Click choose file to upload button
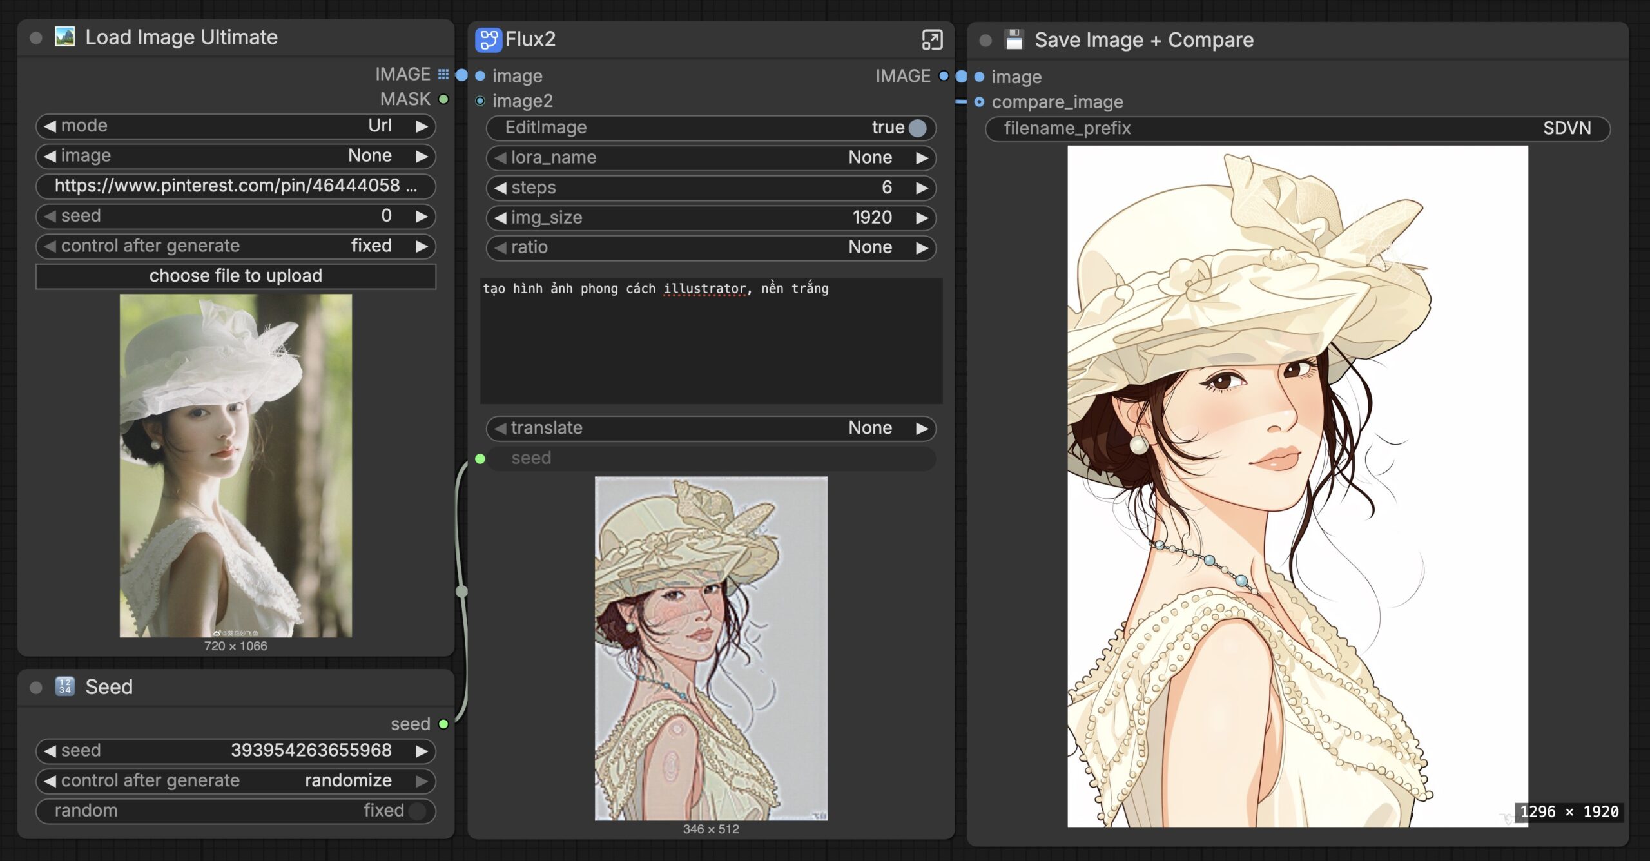This screenshot has width=1650, height=861. coord(236,276)
